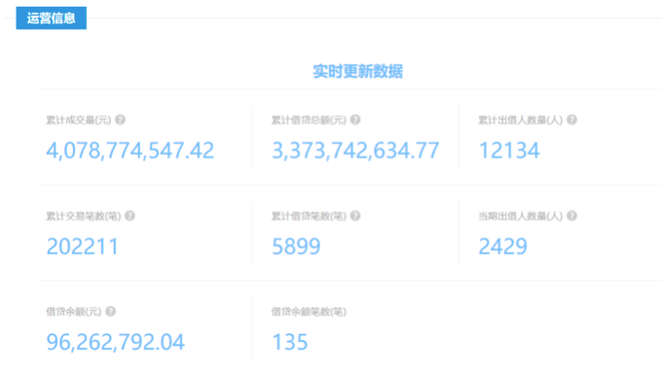This screenshot has height=371, width=662.
Task: Click the value 202211
Action: pos(83,246)
